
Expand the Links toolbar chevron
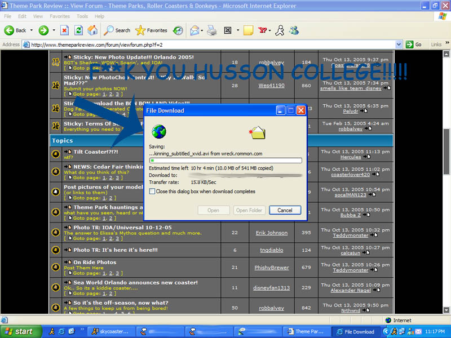tap(447, 43)
